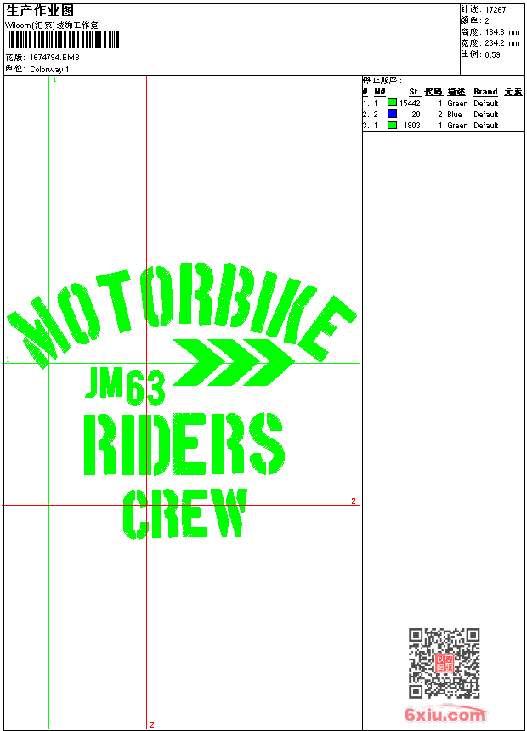This screenshot has width=527, height=731.
Task: Click the barcode under the Wilcom title
Action: (x=63, y=40)
